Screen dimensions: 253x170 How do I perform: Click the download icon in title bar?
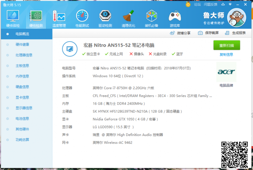[223, 4]
